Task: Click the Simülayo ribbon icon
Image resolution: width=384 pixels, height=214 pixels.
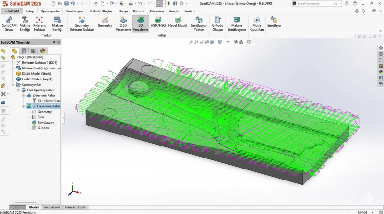Action: (x=274, y=22)
